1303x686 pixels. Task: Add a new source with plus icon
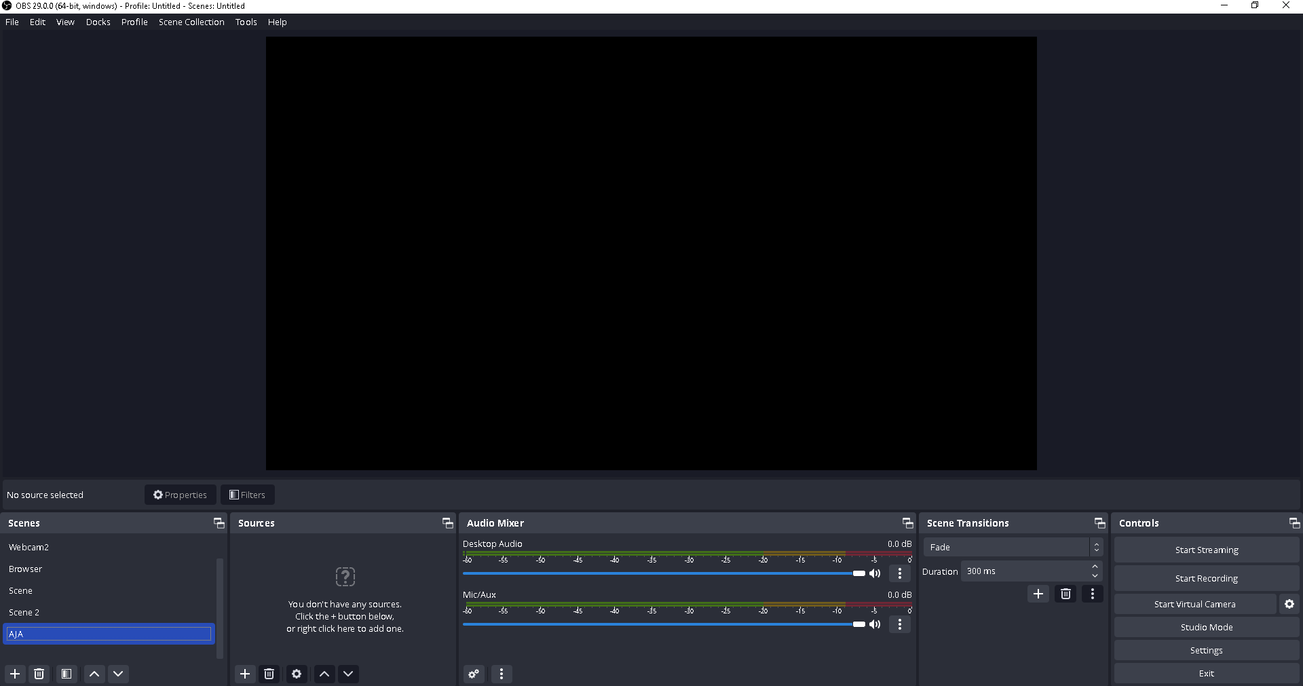[x=245, y=674]
